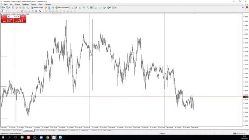The image size is (249, 140).
Task: Switch to the XAUUSD,M5 chart tab
Action: (x=74, y=131)
